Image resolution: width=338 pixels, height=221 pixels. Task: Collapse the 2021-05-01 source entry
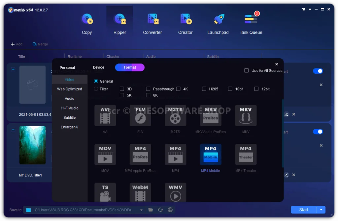coord(13,69)
